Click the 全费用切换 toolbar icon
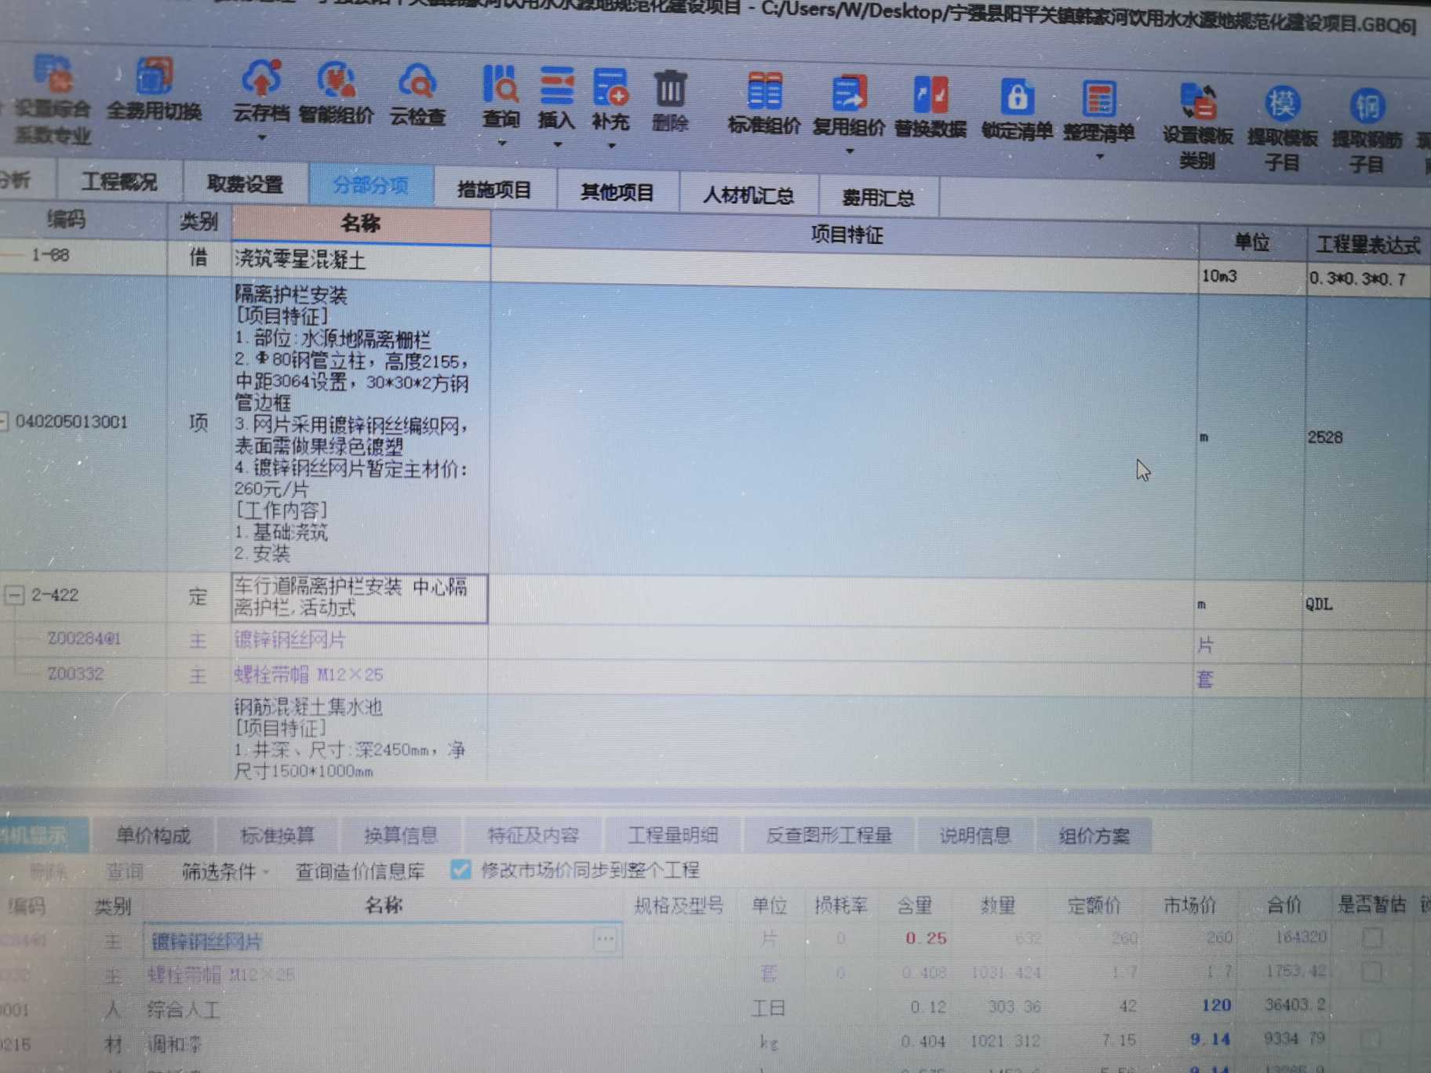 [154, 78]
